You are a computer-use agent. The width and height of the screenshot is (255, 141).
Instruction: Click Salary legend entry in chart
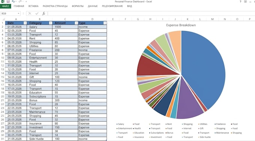120,124
